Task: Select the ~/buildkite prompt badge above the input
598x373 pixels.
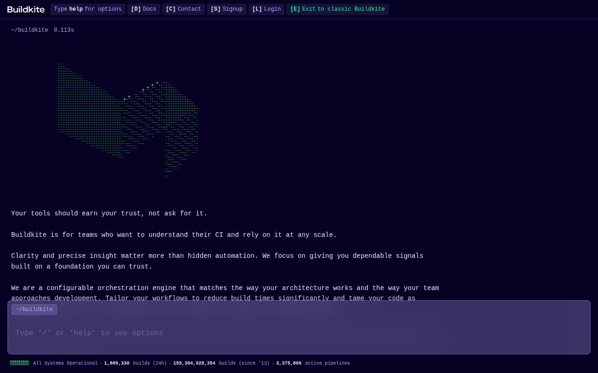Action: coord(34,310)
